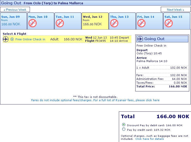Open the Fri, Jun 14 date tab

click(150, 21)
